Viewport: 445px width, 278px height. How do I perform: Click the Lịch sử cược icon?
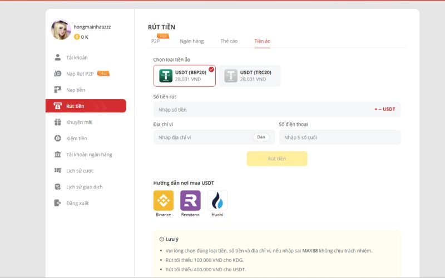coord(58,171)
